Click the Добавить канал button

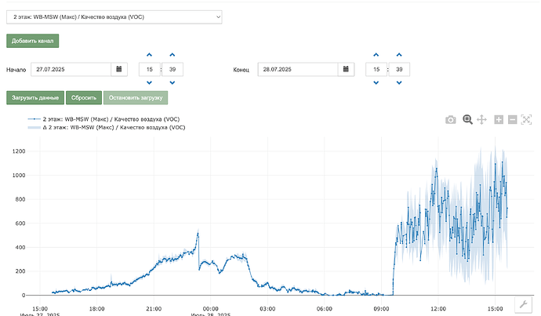tap(32, 41)
